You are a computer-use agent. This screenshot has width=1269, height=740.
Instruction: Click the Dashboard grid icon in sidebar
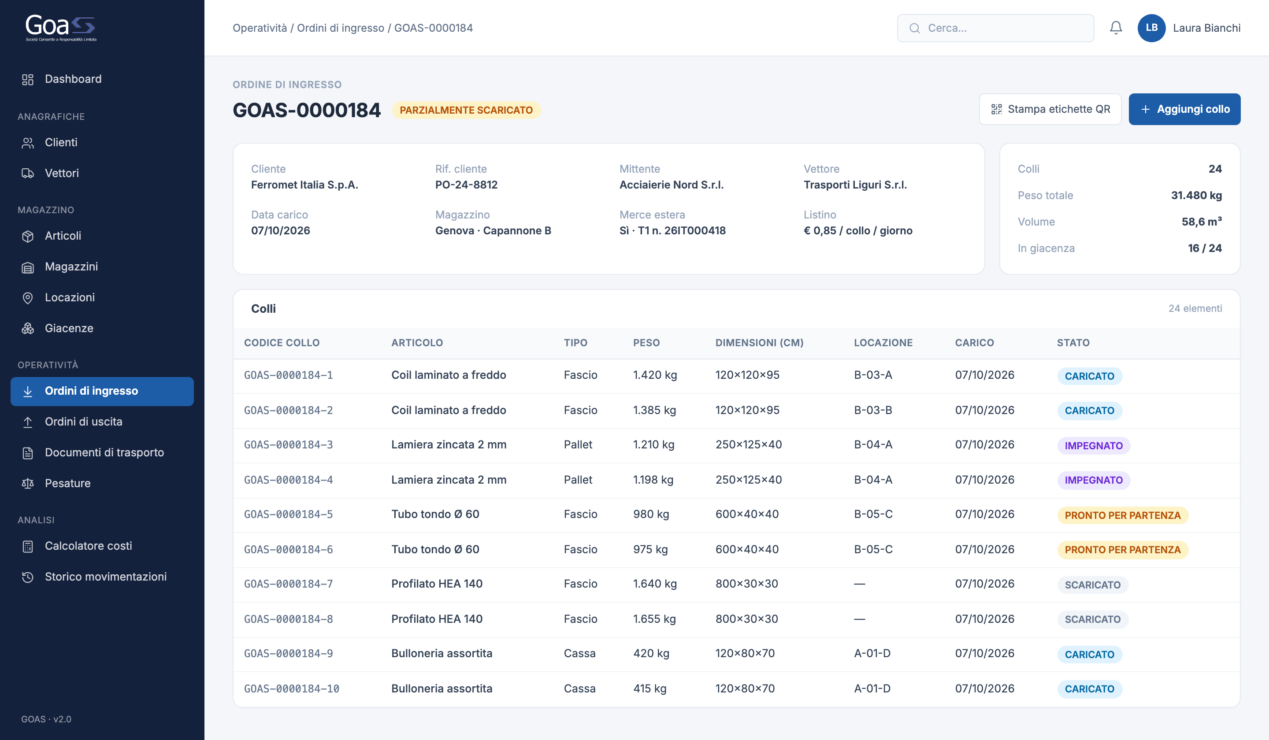pyautogui.click(x=28, y=79)
